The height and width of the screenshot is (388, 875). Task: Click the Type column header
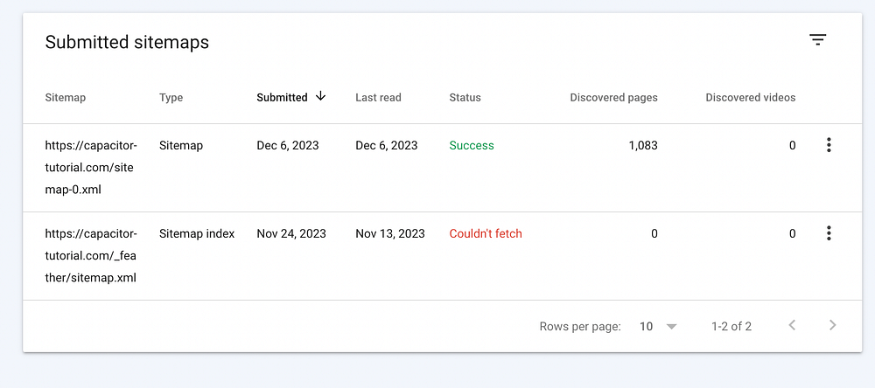[x=171, y=98]
